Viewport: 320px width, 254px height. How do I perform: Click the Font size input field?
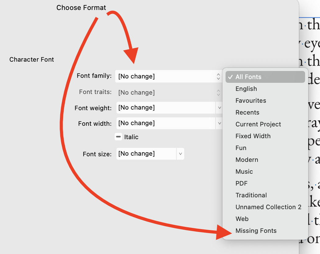tap(146, 153)
